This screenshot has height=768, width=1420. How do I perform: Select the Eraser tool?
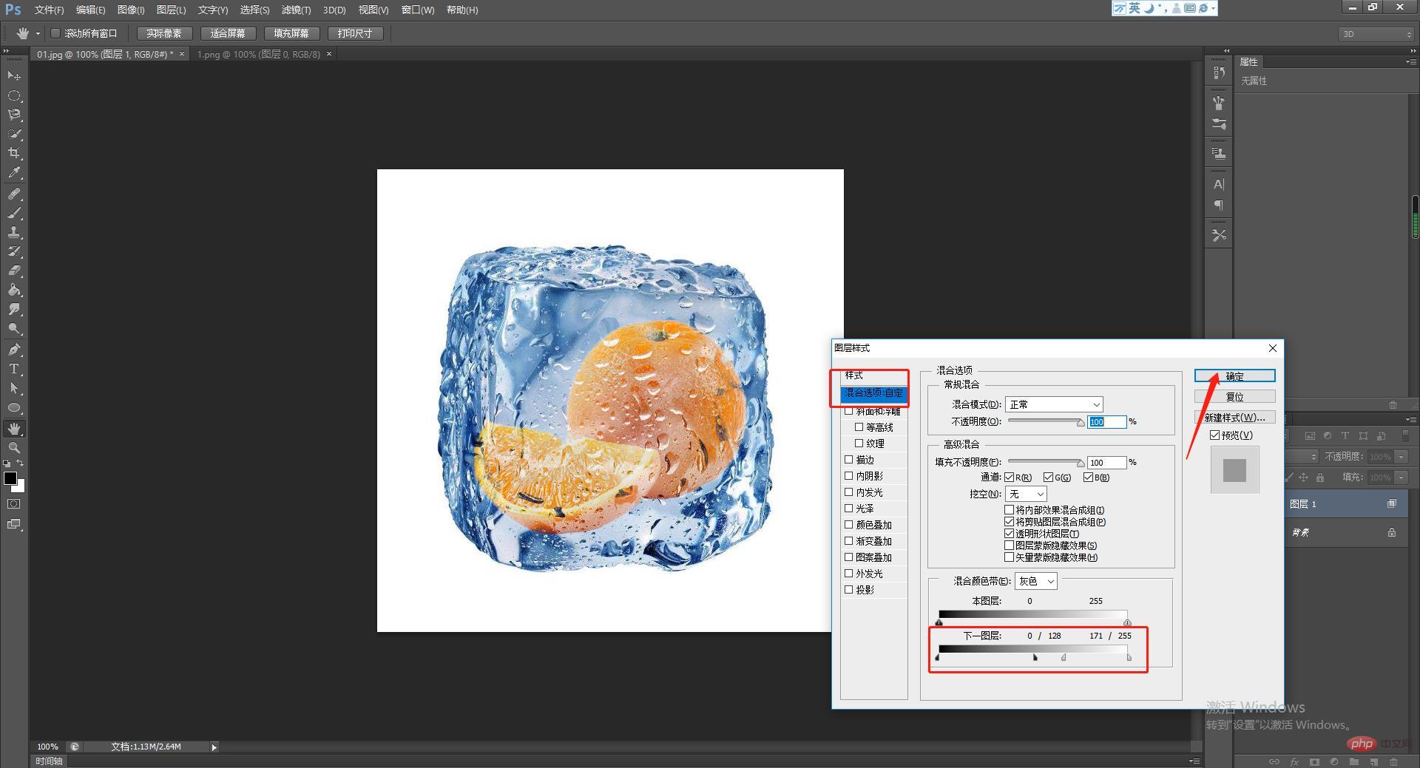(14, 271)
